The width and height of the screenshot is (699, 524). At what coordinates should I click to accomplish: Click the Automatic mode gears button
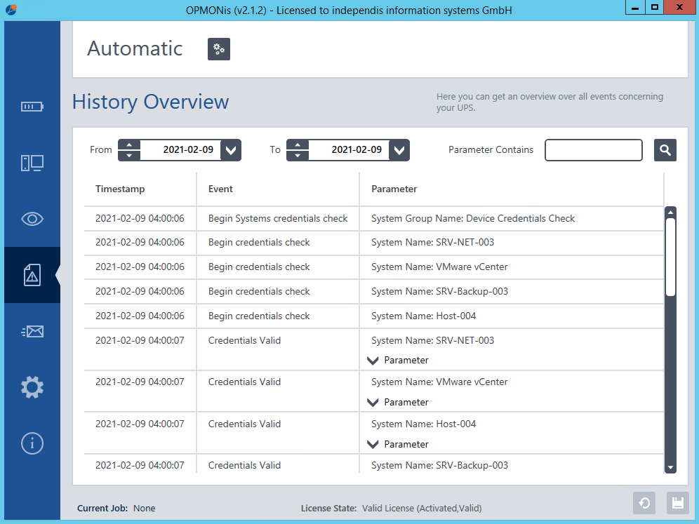(x=219, y=49)
